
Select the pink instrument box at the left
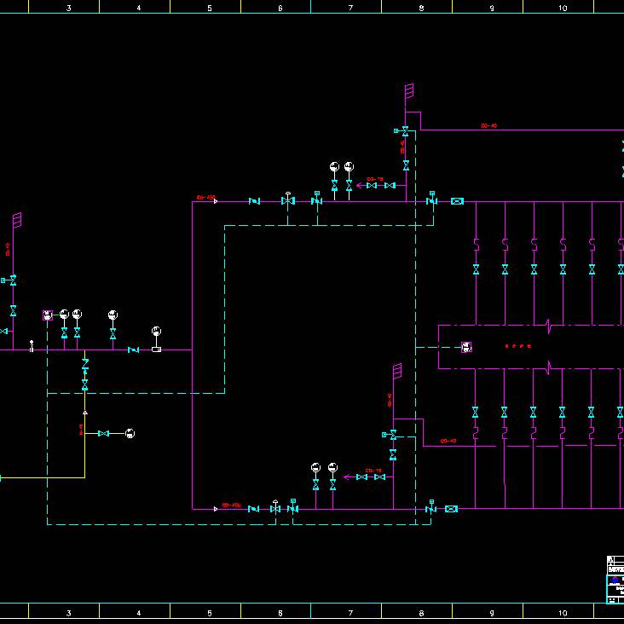(x=48, y=315)
